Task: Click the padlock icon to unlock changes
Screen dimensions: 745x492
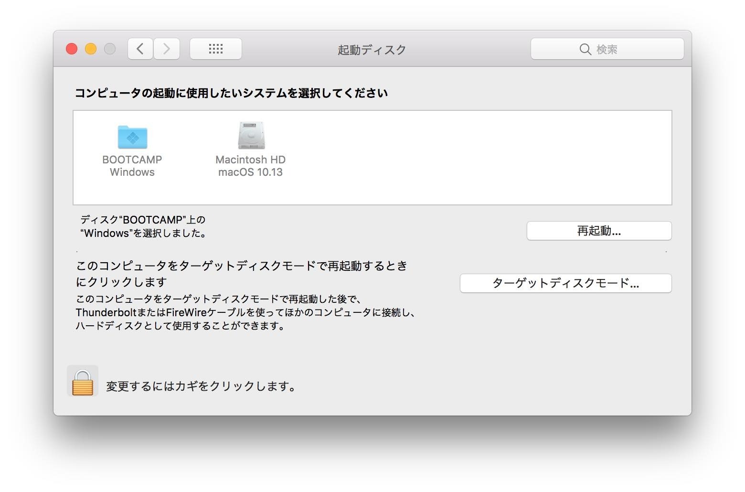Action: pyautogui.click(x=83, y=381)
